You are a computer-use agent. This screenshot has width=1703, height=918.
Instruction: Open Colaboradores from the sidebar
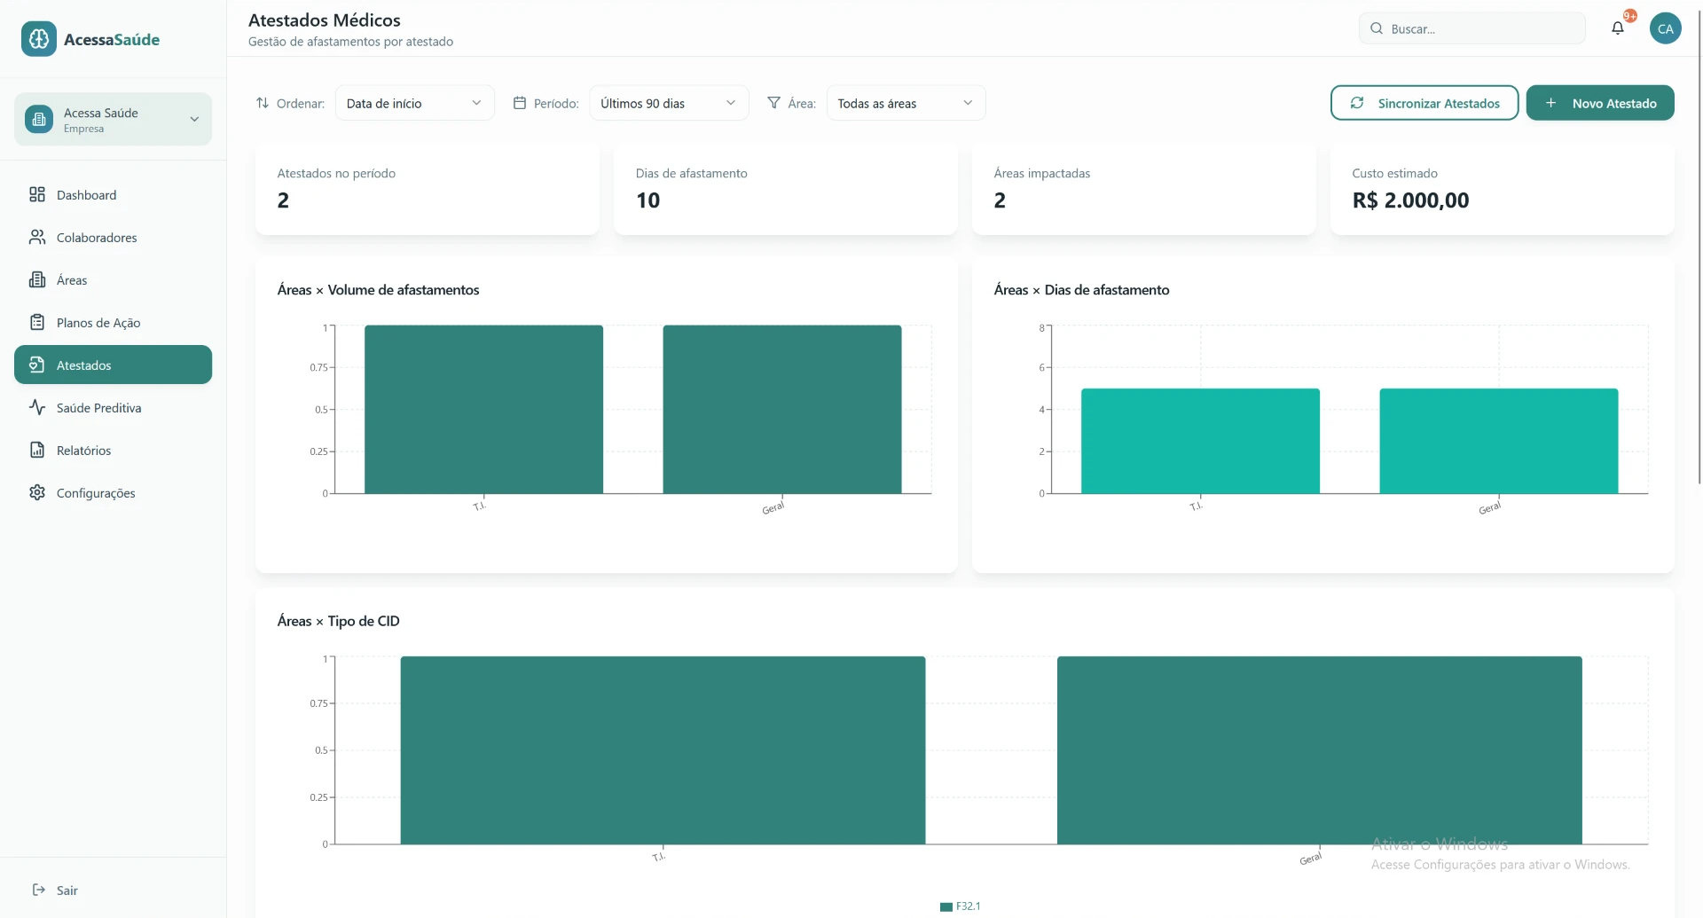(x=114, y=237)
